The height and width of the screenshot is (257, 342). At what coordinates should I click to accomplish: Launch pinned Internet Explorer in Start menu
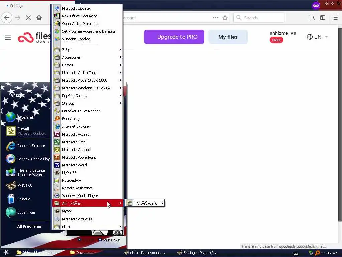pos(27,146)
